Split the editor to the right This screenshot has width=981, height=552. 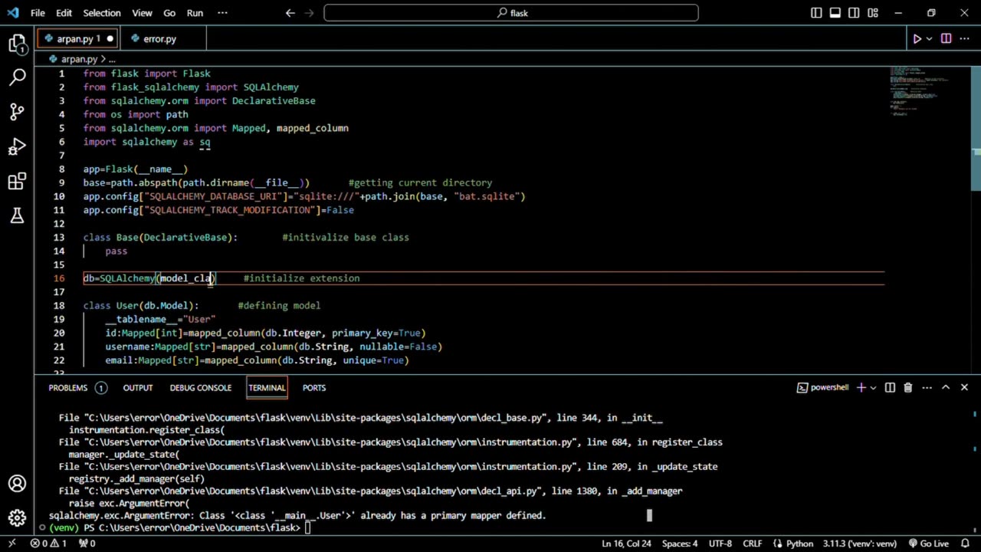(946, 38)
